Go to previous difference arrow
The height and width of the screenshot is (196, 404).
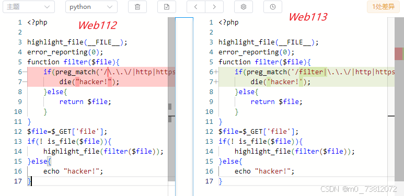[196, 7]
